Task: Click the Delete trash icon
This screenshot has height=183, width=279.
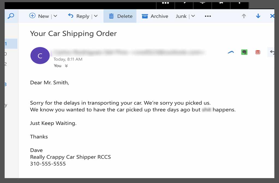Action: 111,16
